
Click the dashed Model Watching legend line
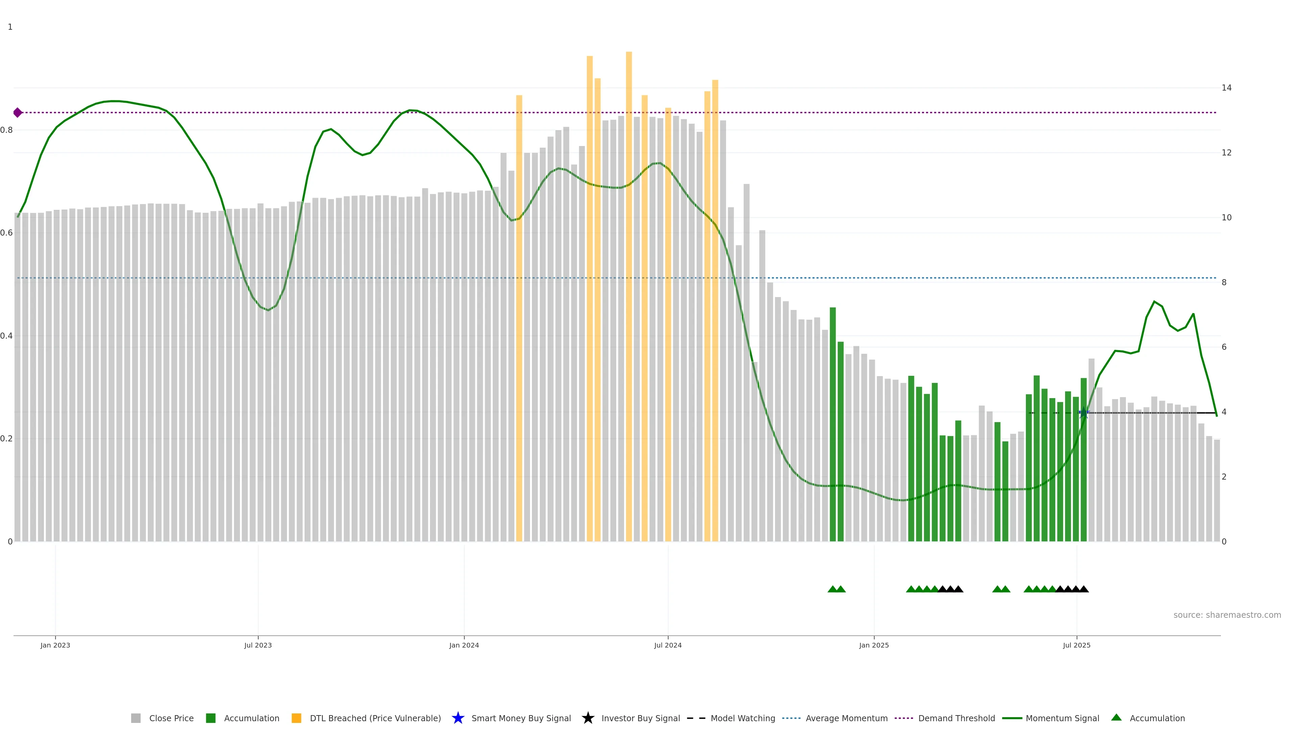[x=696, y=718]
